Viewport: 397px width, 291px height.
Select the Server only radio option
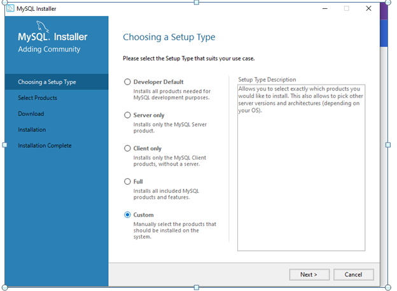[127, 115]
